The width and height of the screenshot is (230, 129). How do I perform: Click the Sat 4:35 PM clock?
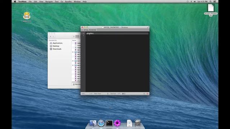tap(202, 1)
